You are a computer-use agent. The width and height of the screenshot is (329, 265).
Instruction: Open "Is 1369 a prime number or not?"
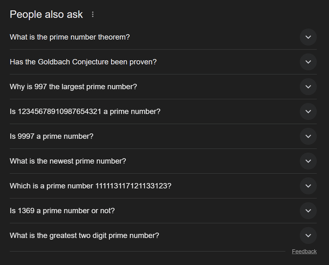(x=62, y=211)
